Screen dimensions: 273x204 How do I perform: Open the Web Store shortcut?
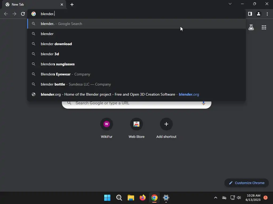tap(136, 128)
